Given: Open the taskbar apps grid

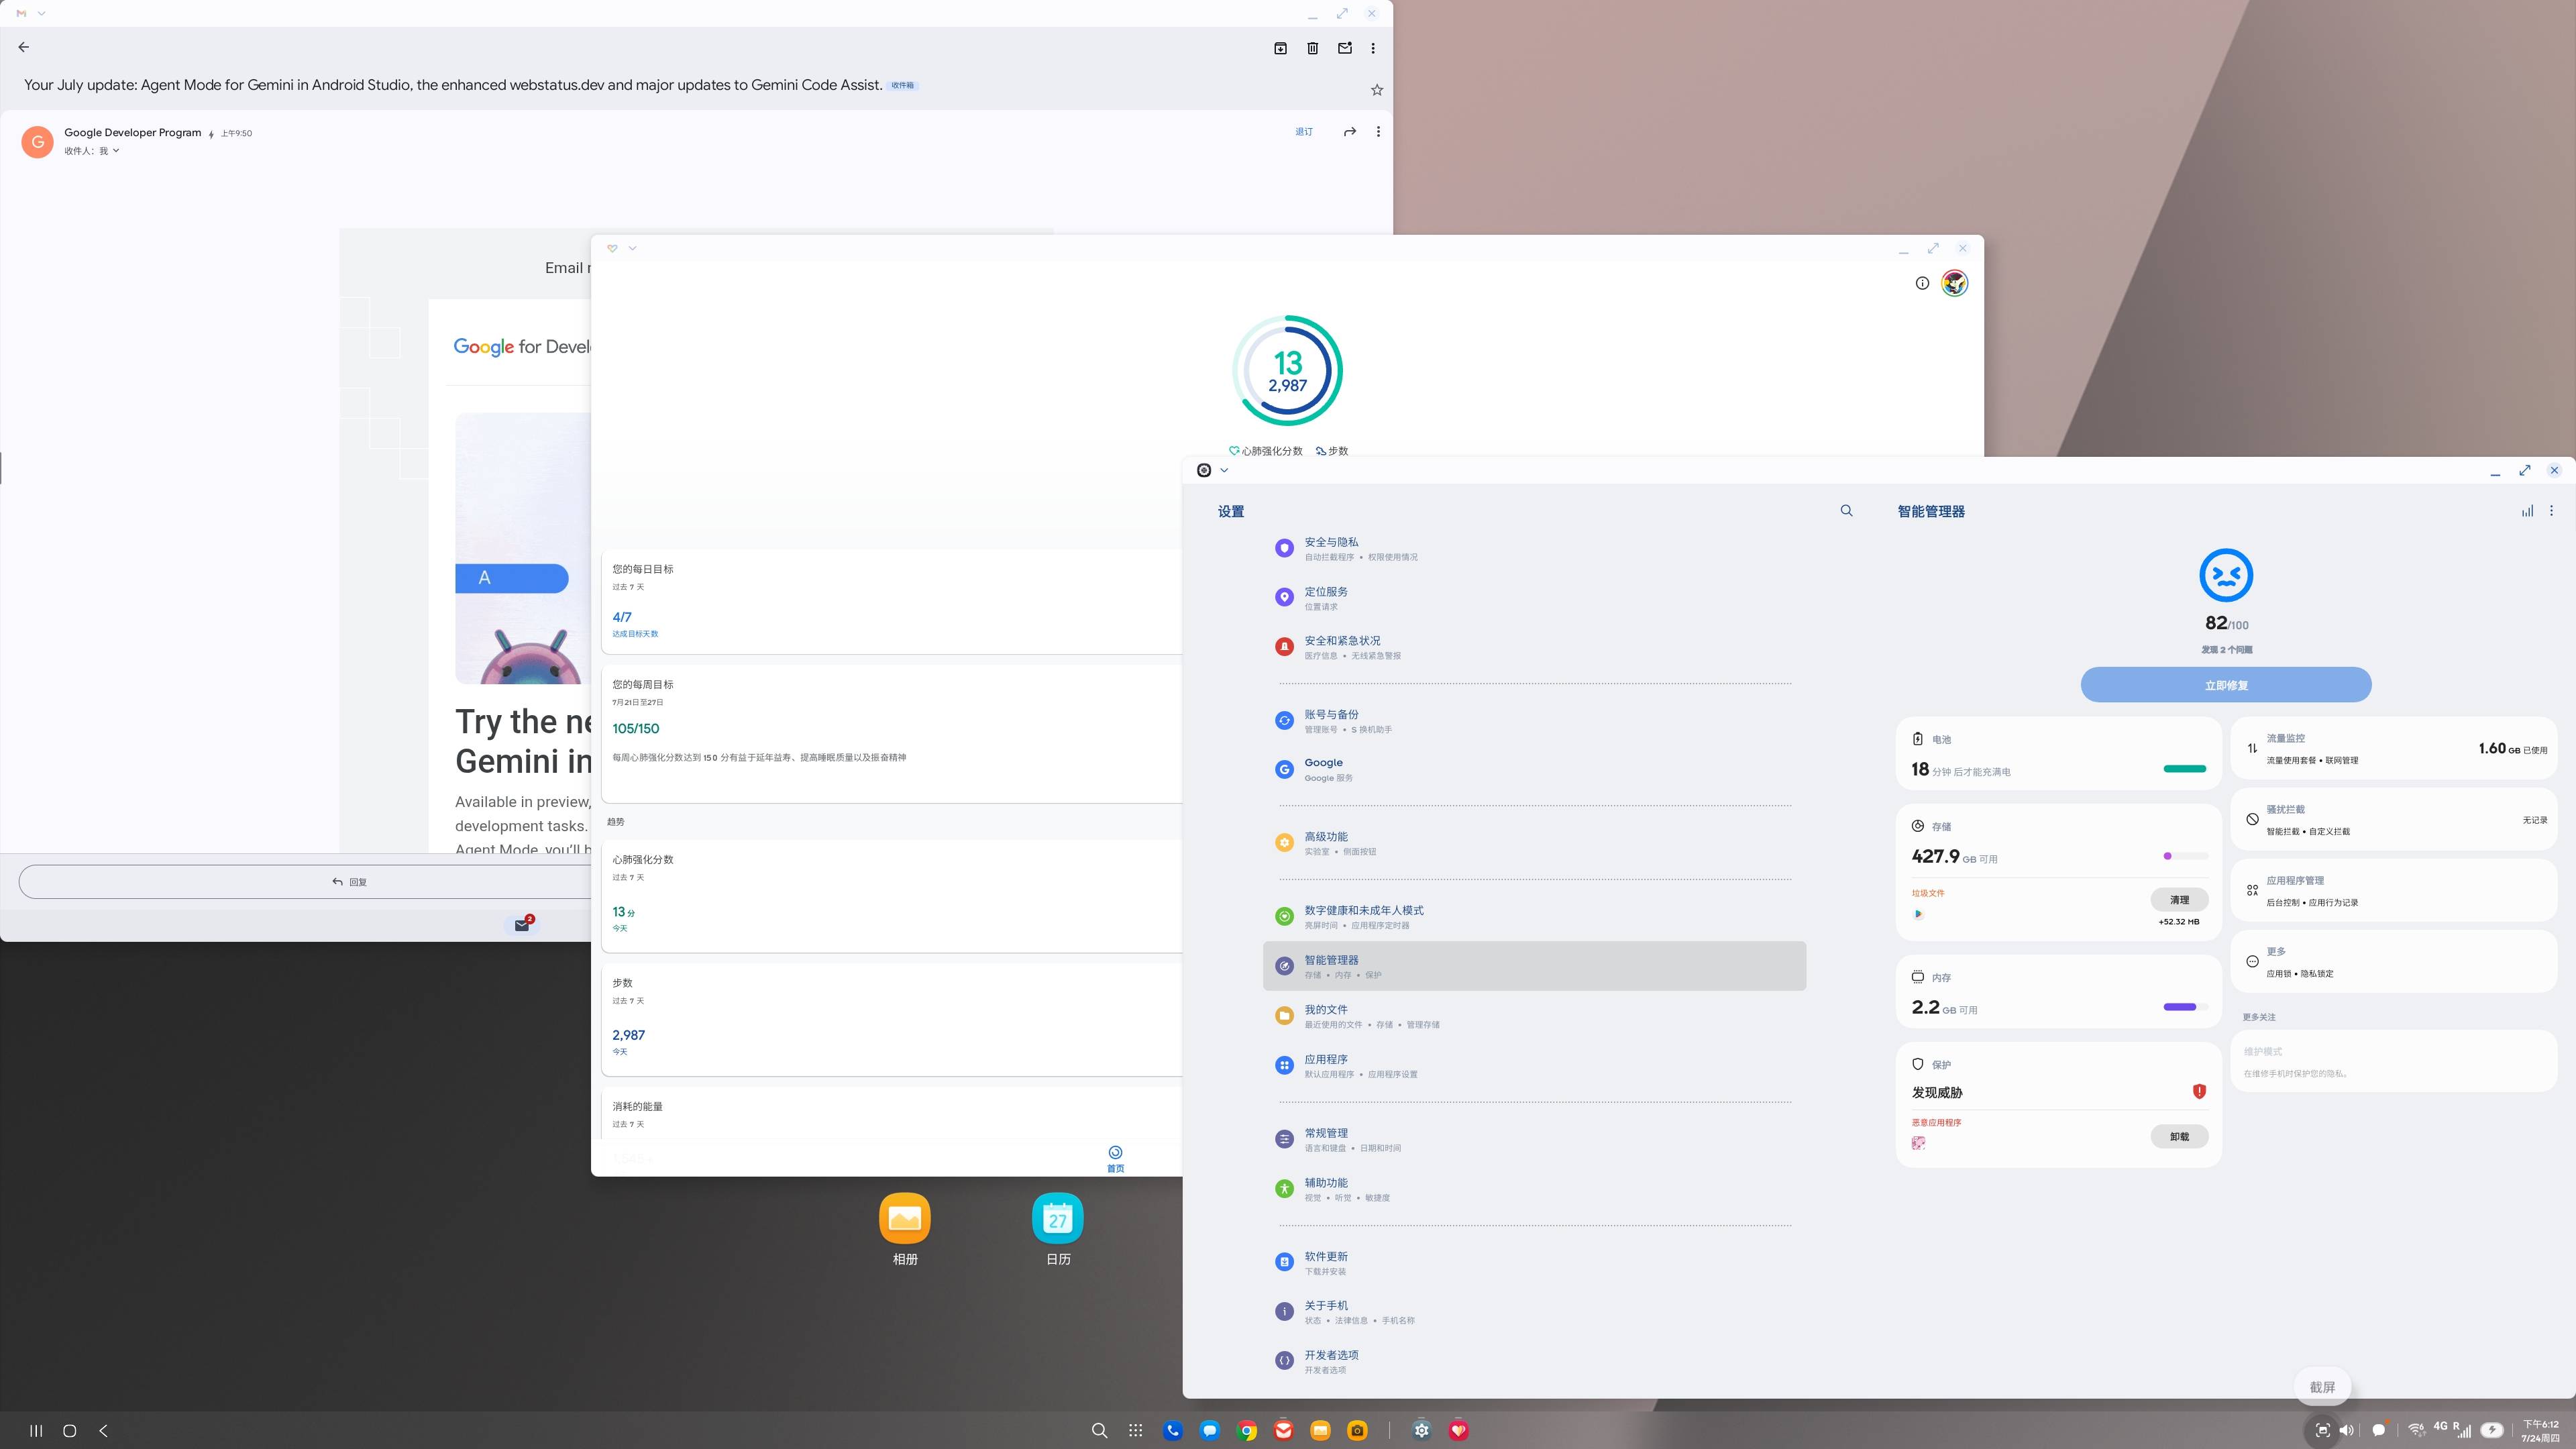Looking at the screenshot, I should pos(1135,1431).
